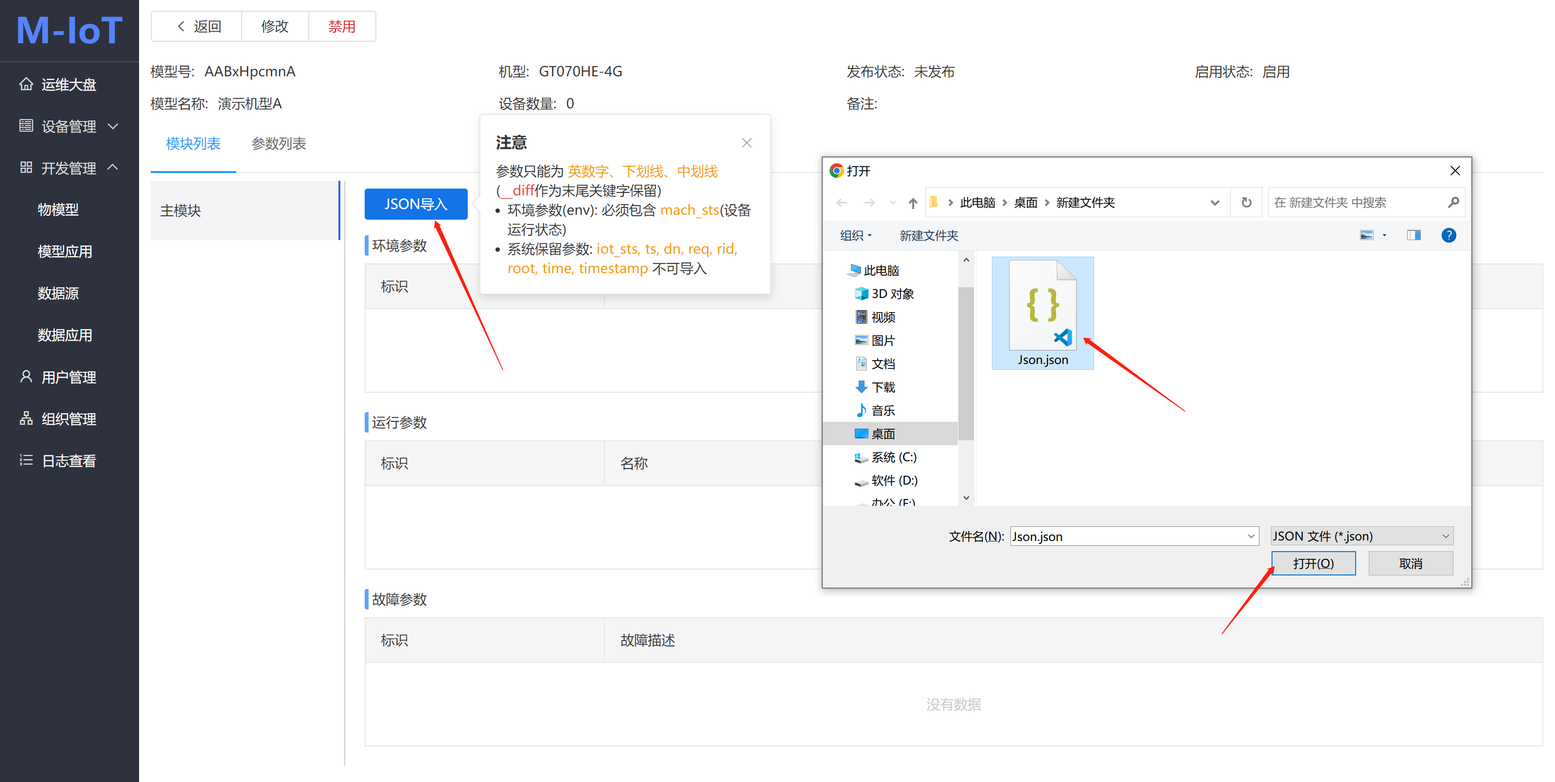Click the folder tree scrollbar up arrow
This screenshot has width=1555, height=782.
click(x=967, y=260)
